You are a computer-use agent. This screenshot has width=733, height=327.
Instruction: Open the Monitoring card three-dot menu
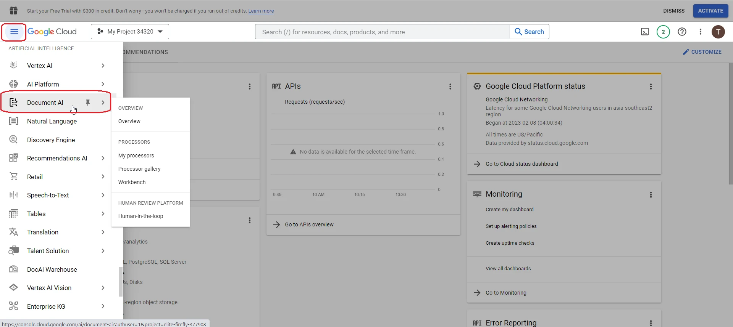pyautogui.click(x=651, y=195)
